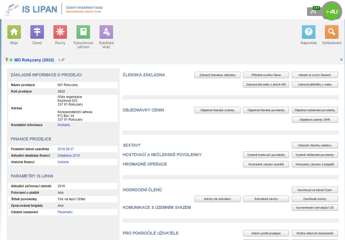Click Zobrazit všechny sestavy button
Image resolution: width=345 pixels, height=240 pixels.
click(315, 145)
